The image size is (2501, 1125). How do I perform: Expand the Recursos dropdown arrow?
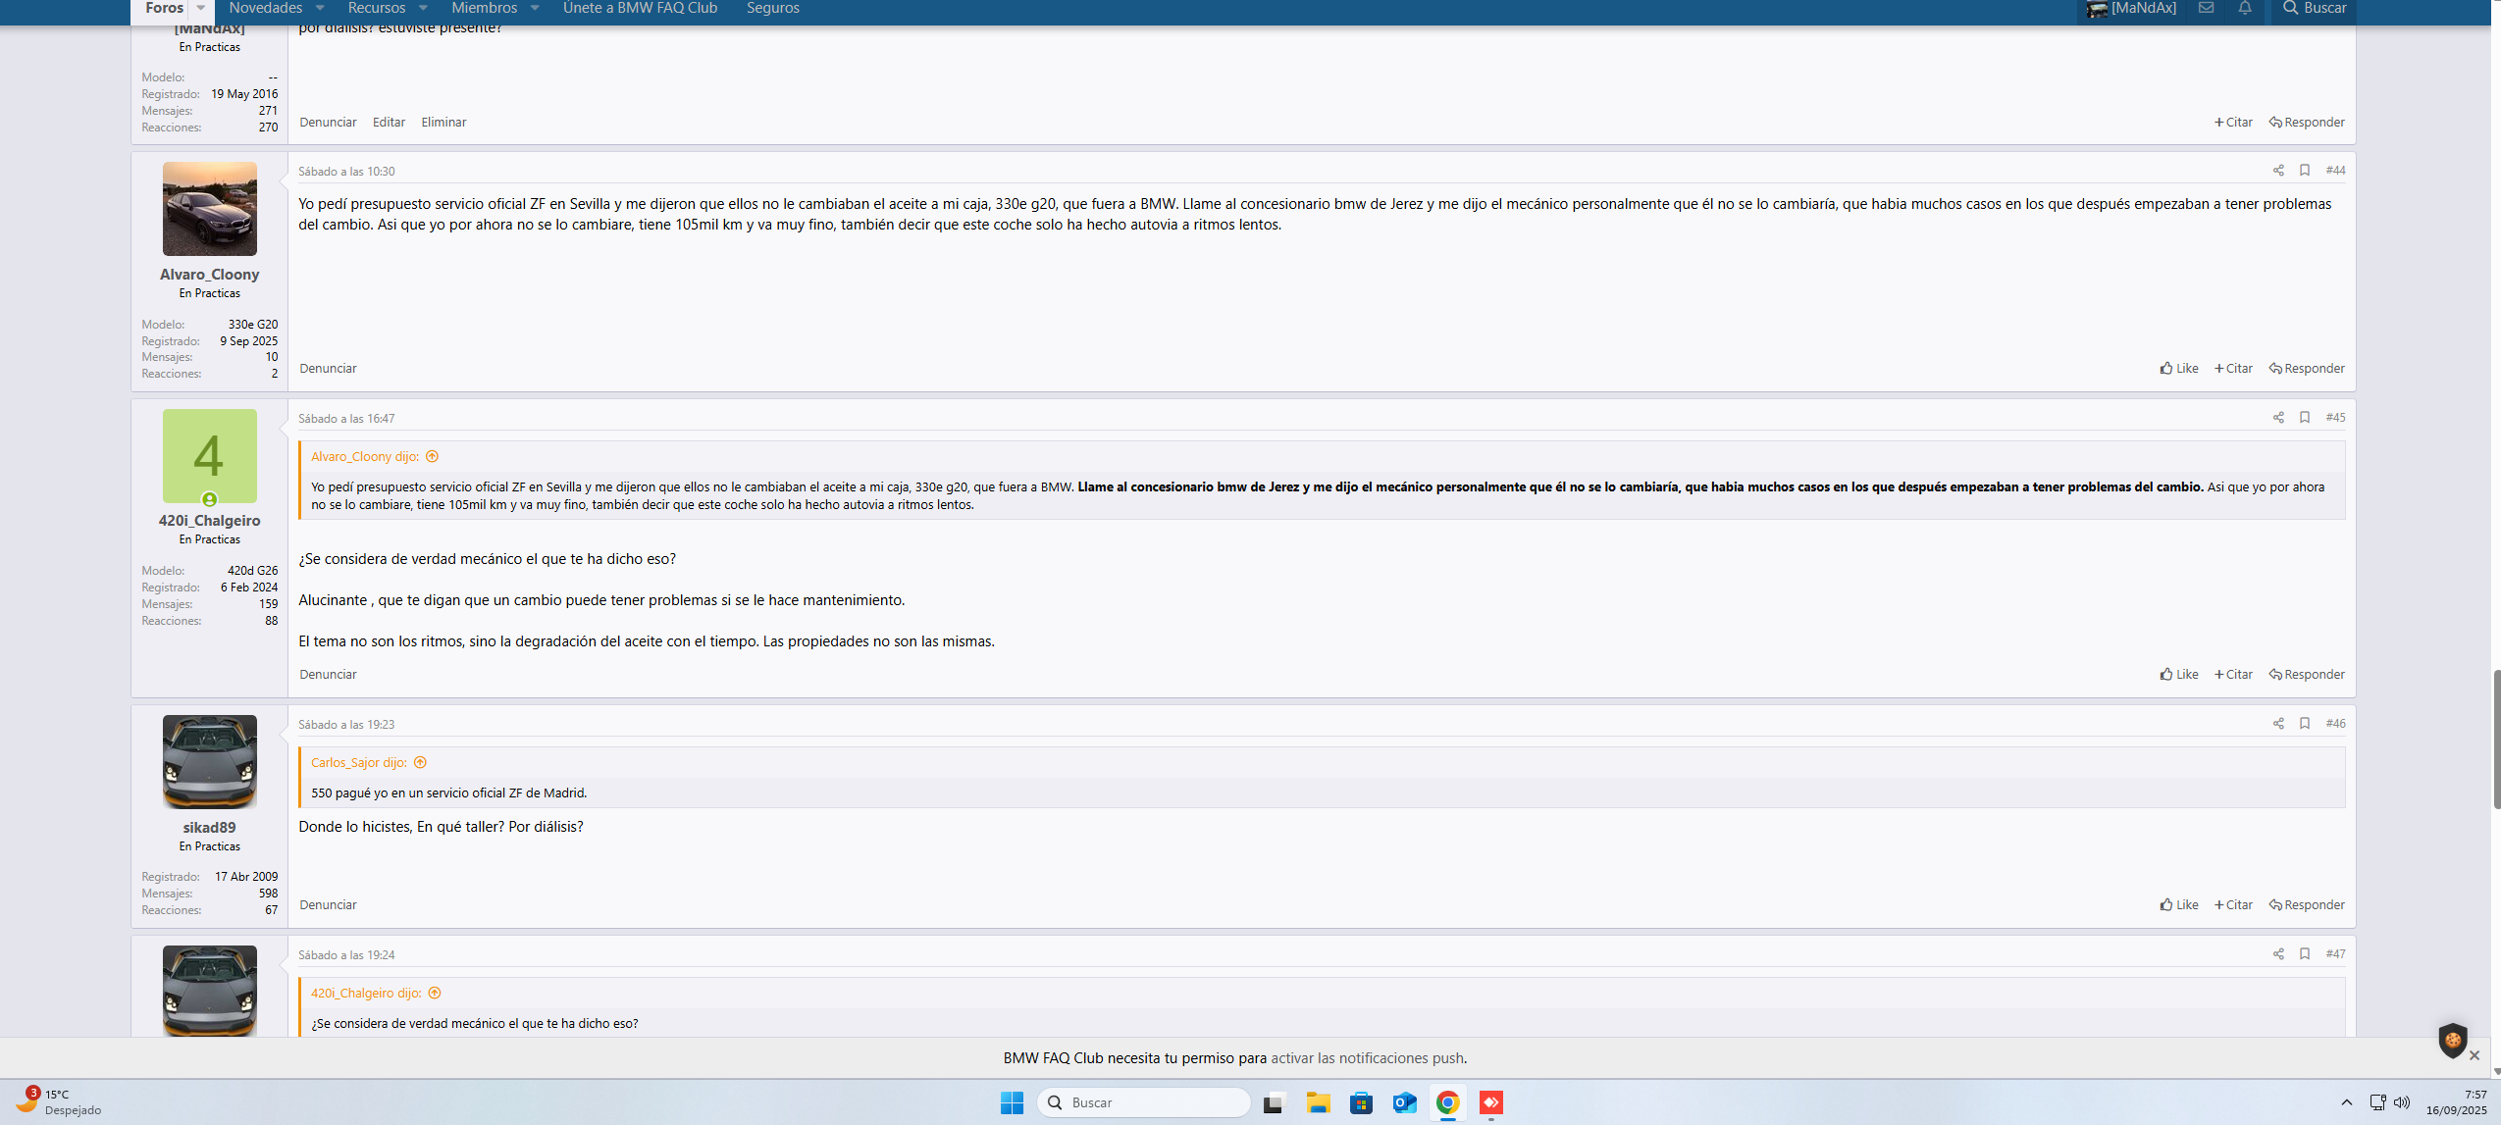(x=423, y=8)
